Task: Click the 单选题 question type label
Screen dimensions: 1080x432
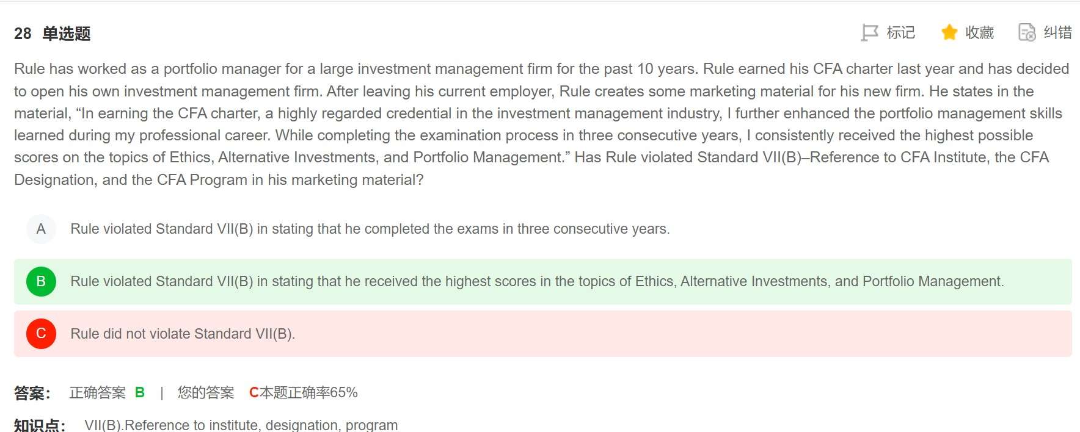Action: tap(66, 34)
